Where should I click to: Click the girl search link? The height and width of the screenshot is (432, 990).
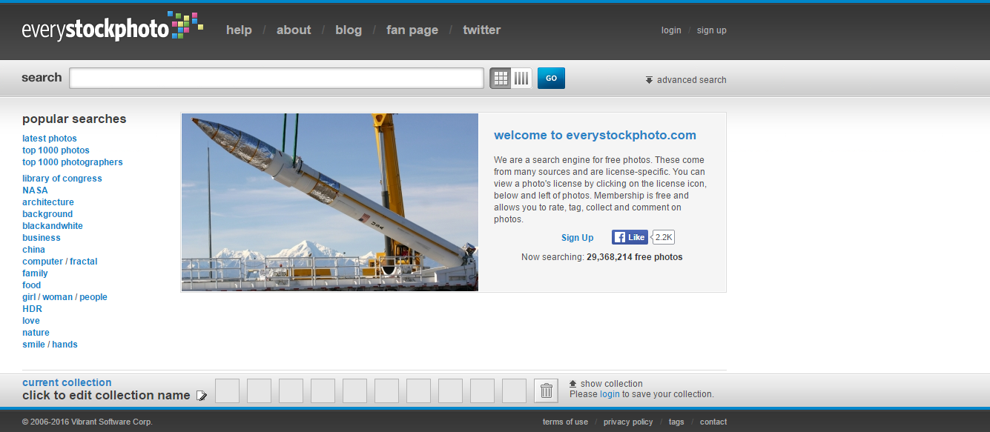(29, 297)
